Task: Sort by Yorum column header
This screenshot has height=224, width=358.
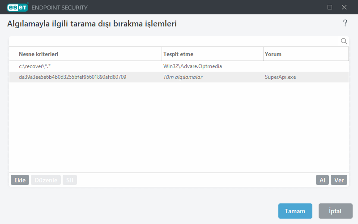Action: pos(306,54)
